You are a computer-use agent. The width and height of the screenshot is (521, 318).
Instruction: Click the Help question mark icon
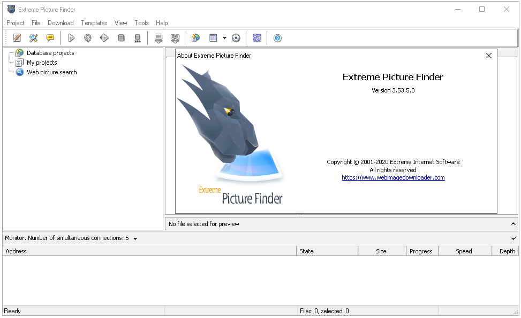click(277, 38)
